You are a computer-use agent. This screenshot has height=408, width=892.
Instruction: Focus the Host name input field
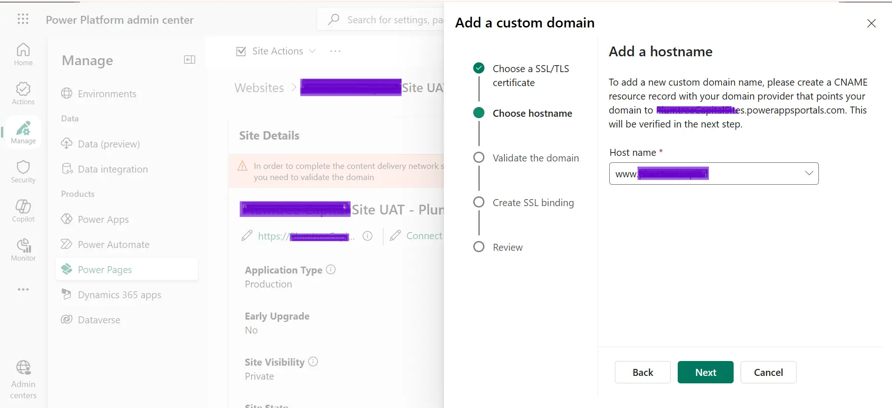[714, 174]
